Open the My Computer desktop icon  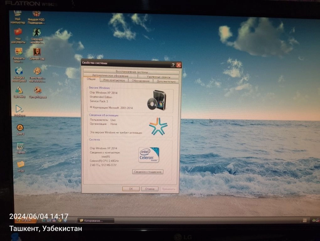click(x=18, y=17)
